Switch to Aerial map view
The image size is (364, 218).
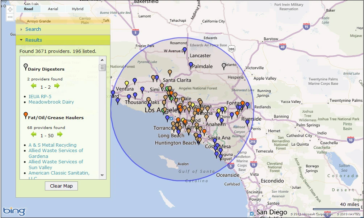[x=53, y=9]
